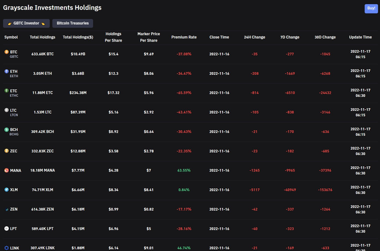Click the Stellar XLM coin icon
Viewport: 380px width, 251px height.
(7, 190)
